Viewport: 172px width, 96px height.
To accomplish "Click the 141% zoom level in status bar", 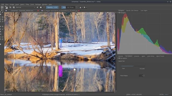I will 161,94.
